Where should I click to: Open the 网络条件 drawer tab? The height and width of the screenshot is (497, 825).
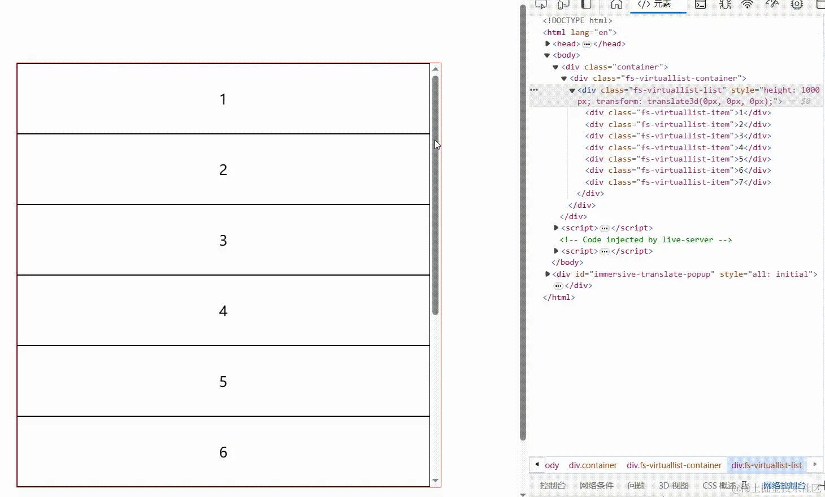[x=597, y=486]
